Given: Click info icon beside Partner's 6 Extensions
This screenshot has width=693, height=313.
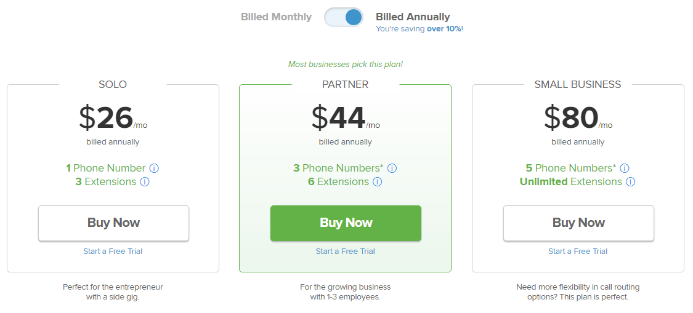Looking at the screenshot, I should pos(378,181).
